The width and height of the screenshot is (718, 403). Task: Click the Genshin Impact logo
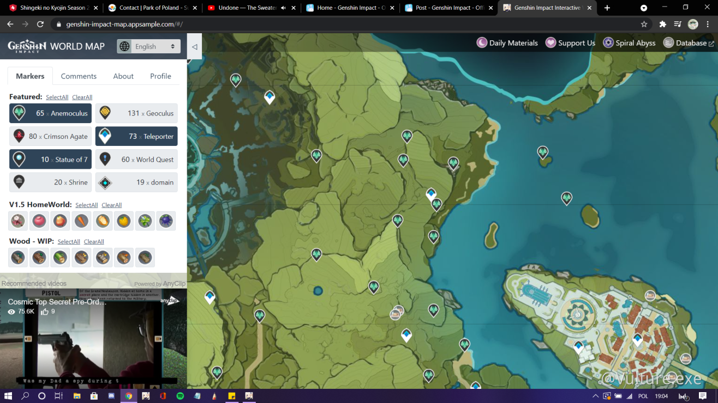(x=27, y=46)
